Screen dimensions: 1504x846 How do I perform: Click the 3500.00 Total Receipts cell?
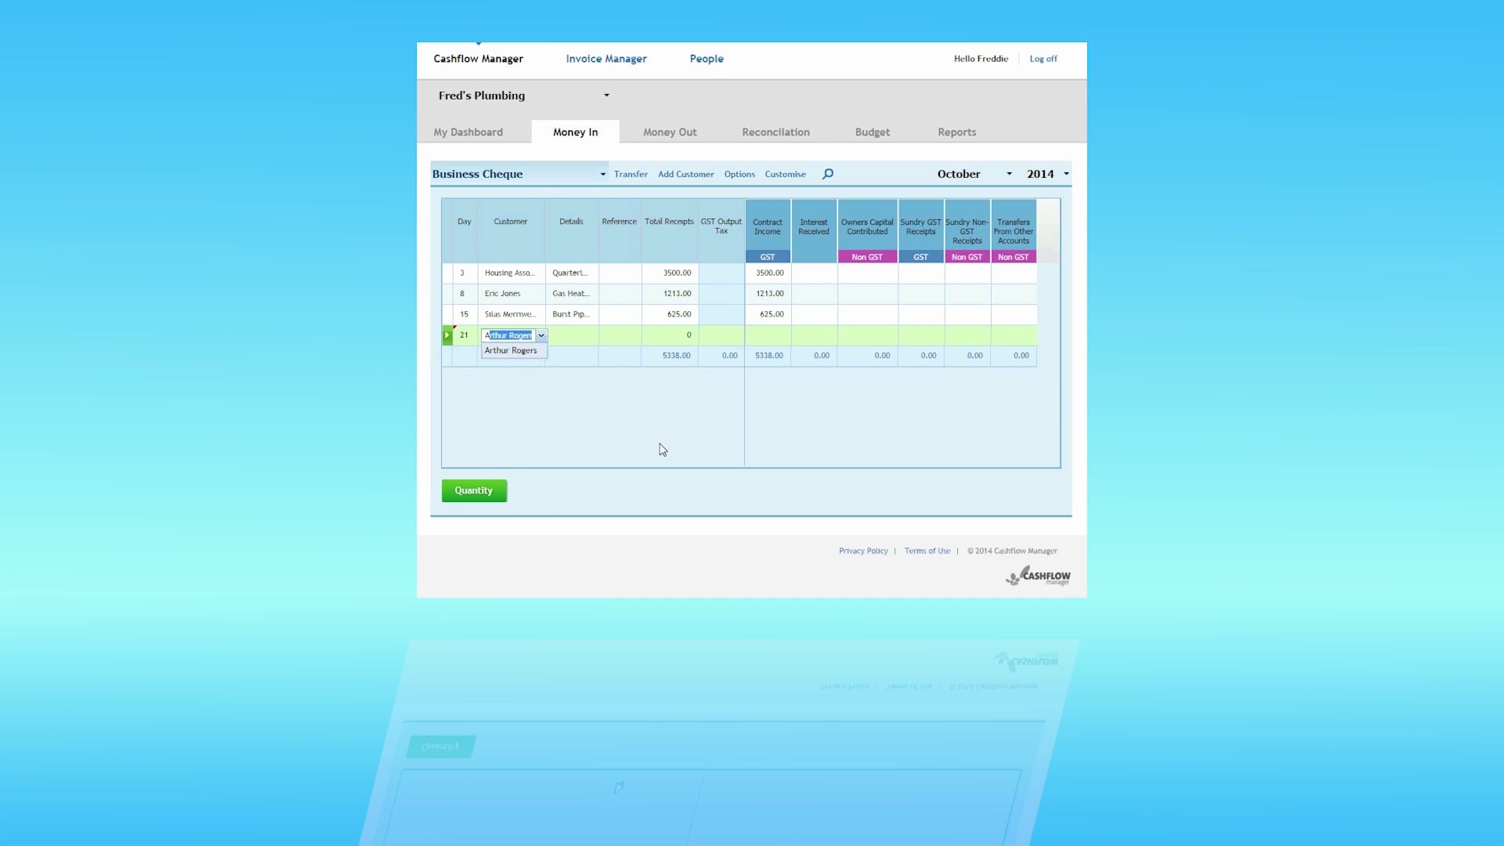pos(670,273)
